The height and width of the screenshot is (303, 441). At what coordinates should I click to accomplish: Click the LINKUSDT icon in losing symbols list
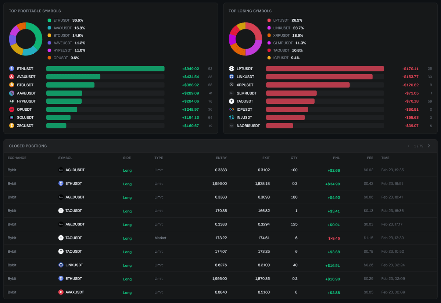[x=232, y=77]
